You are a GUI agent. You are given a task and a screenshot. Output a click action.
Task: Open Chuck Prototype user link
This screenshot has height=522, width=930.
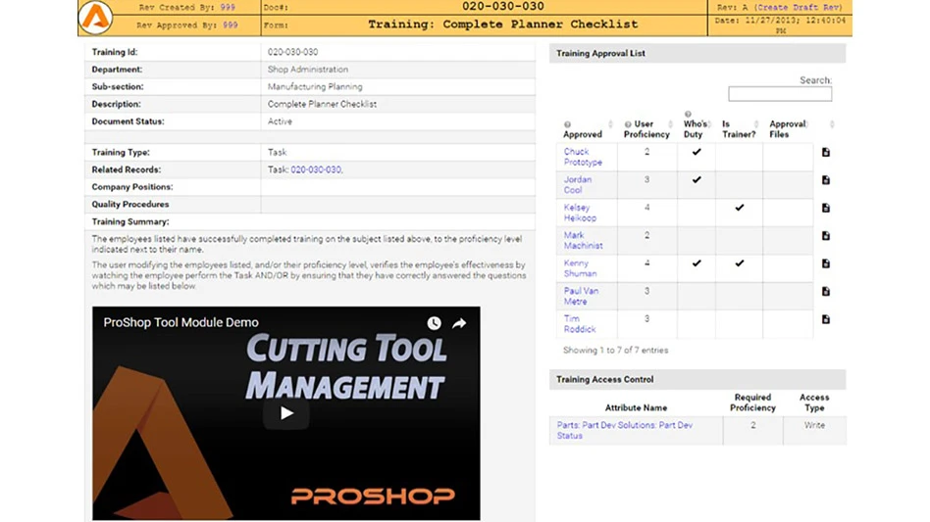click(583, 157)
